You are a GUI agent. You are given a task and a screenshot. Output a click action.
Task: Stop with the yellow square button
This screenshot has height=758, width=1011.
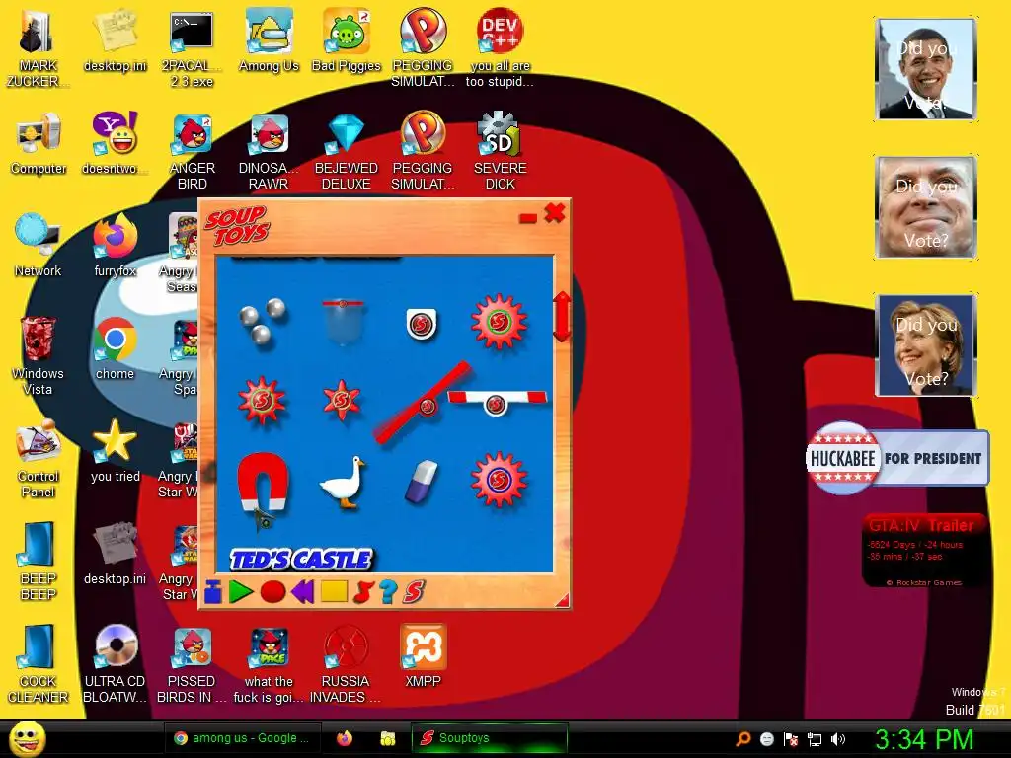(x=334, y=592)
